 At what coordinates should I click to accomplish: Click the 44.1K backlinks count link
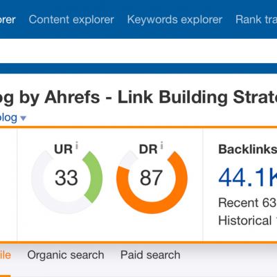tap(247, 177)
